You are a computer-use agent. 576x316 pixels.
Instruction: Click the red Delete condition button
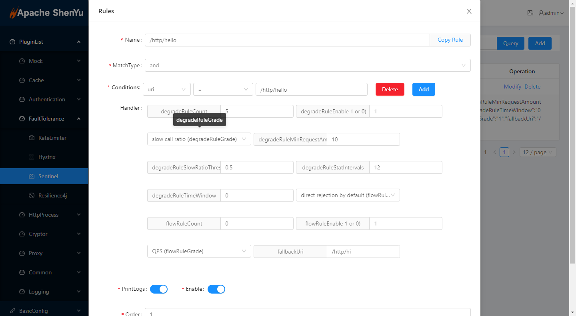click(x=390, y=89)
